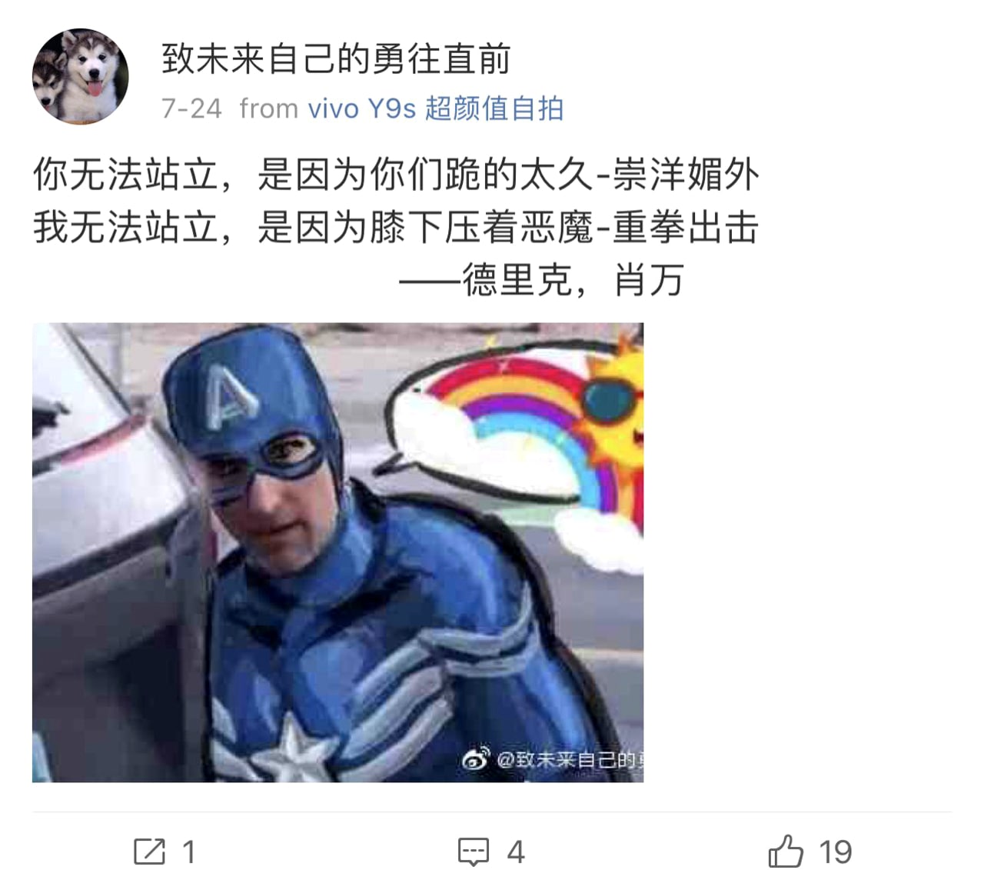Click the Weibo eye logo watermark
The height and width of the screenshot is (870, 984).
click(x=476, y=758)
